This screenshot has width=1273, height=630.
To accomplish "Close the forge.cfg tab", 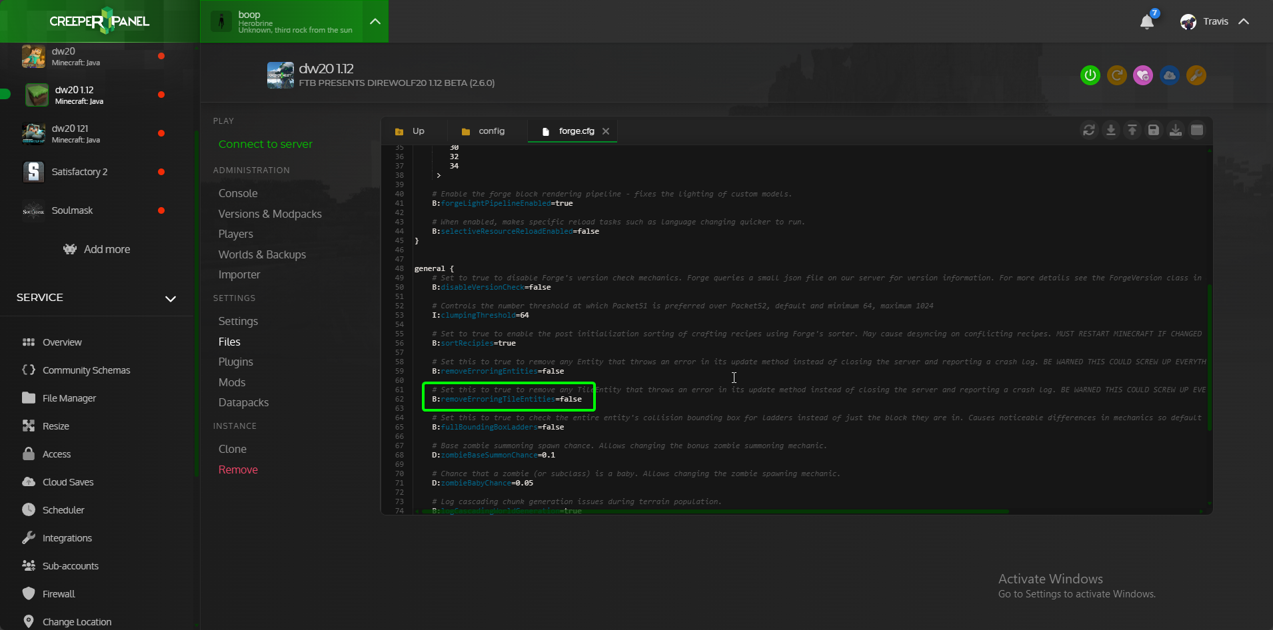I will coord(606,131).
